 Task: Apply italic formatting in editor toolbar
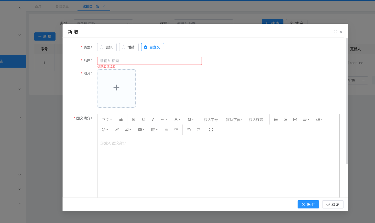tap(153, 119)
